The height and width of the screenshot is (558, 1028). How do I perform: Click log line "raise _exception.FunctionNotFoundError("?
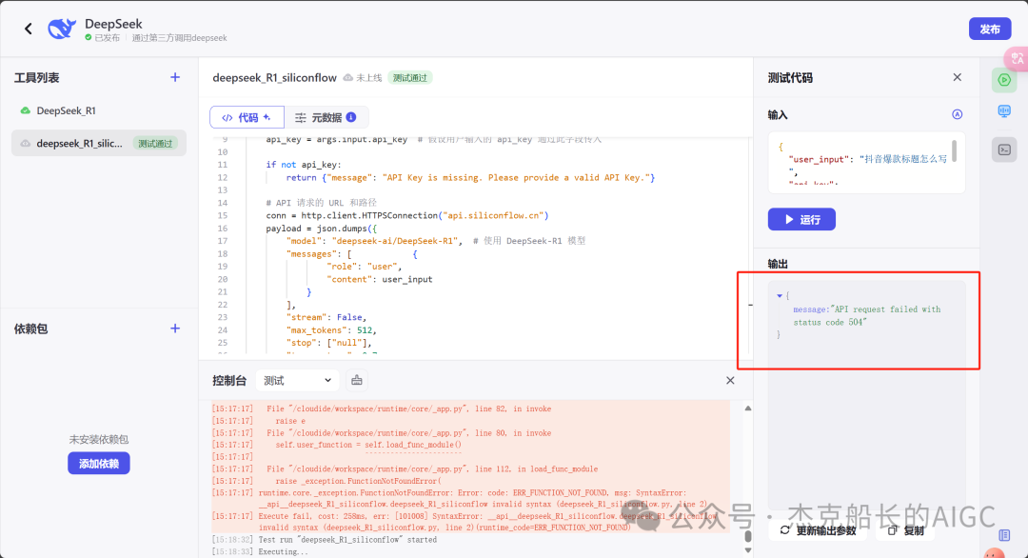point(358,481)
